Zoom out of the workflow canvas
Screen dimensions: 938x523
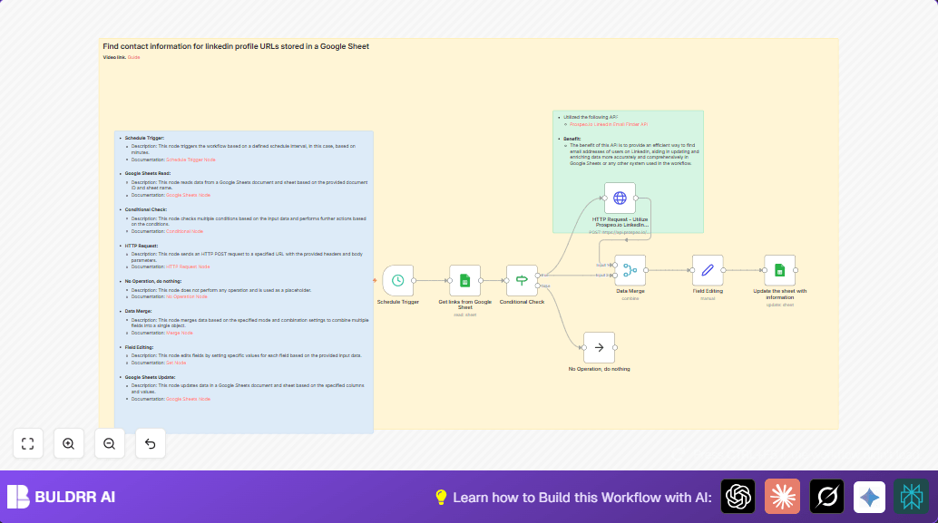110,443
